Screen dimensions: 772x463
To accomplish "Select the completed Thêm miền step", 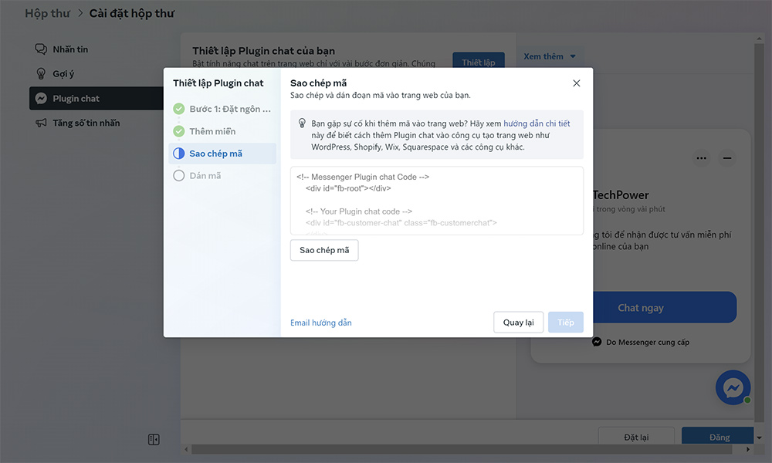I will coord(212,131).
